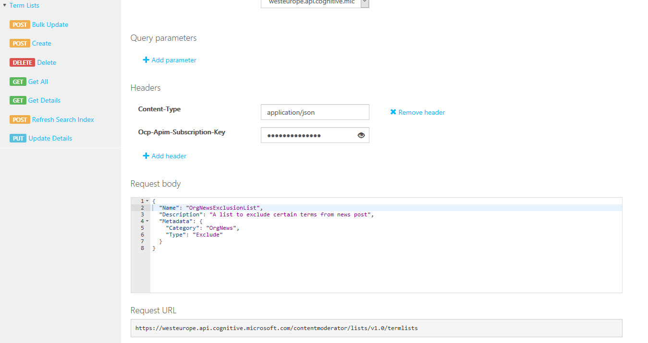Click the plus icon next to Add header
The image size is (648, 343).
tap(146, 156)
